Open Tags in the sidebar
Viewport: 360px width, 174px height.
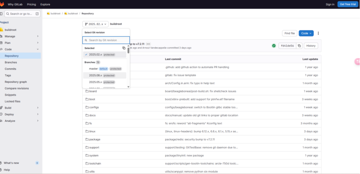(20, 75)
